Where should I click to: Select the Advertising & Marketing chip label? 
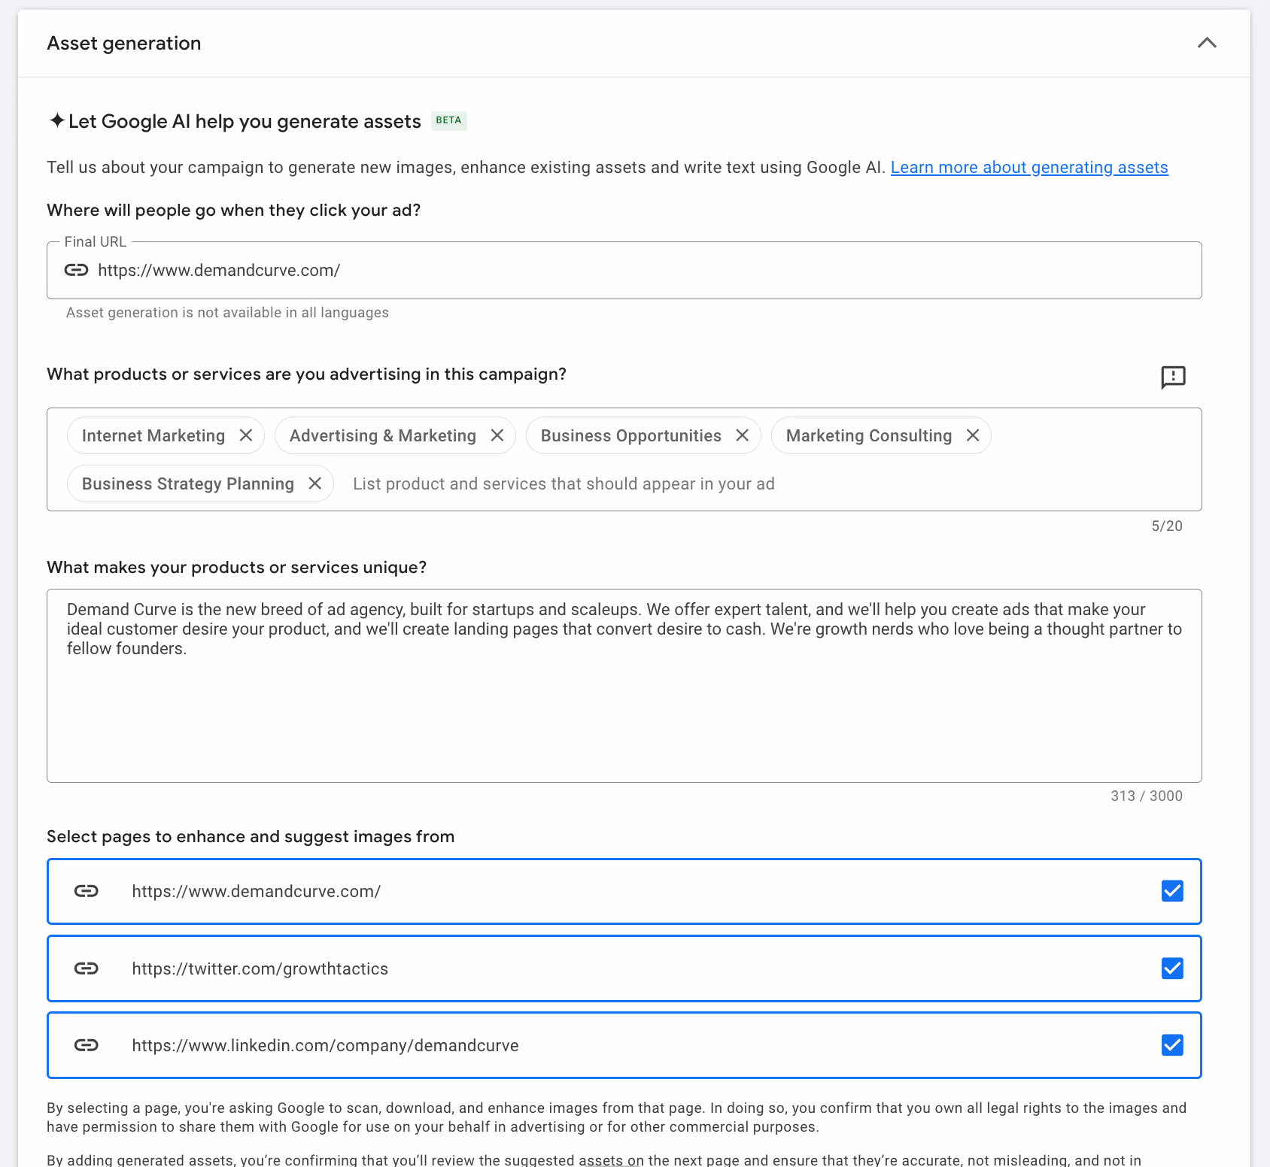pyautogui.click(x=383, y=436)
